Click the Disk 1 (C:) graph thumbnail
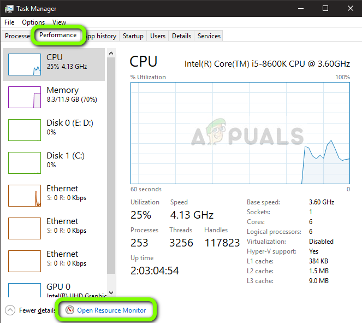 [x=25, y=163]
